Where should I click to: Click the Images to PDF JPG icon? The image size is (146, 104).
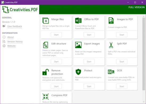coord(111,20)
